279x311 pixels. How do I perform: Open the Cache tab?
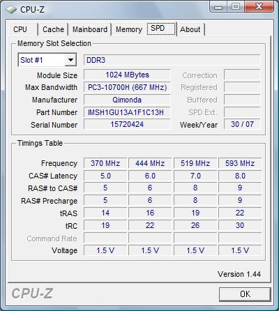click(53, 29)
